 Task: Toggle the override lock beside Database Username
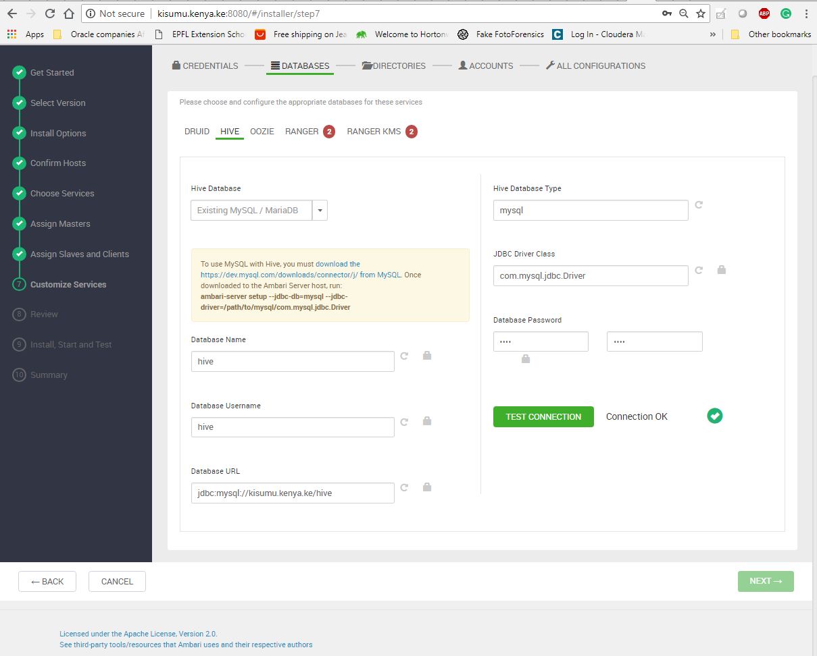click(x=426, y=421)
